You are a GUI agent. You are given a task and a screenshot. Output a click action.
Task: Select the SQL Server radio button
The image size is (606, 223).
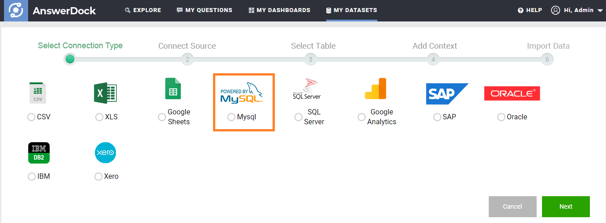[299, 117]
